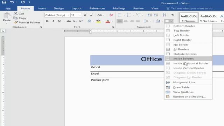Toggle Align Left
Screen dimensions: 224x126
click(x=120, y=21)
